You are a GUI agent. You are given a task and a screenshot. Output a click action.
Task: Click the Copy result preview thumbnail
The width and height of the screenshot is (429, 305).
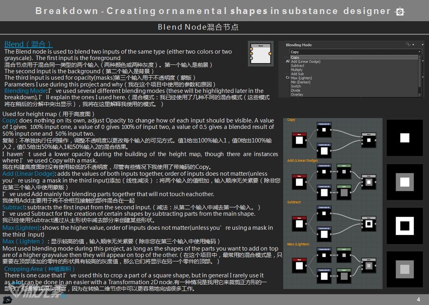405,138
